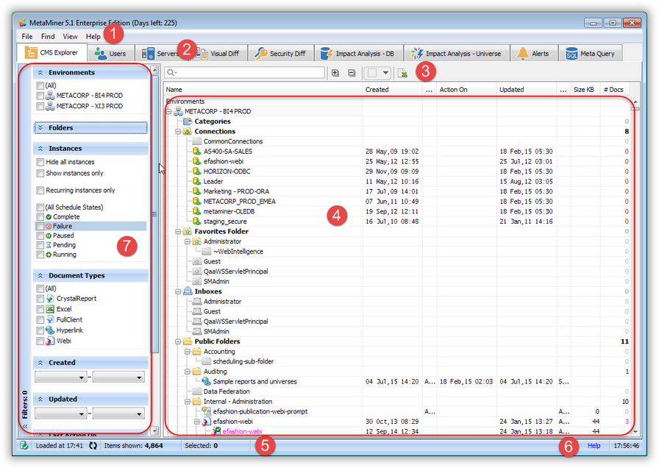Switch to the Users tab
The height and width of the screenshot is (468, 659).
pos(111,54)
